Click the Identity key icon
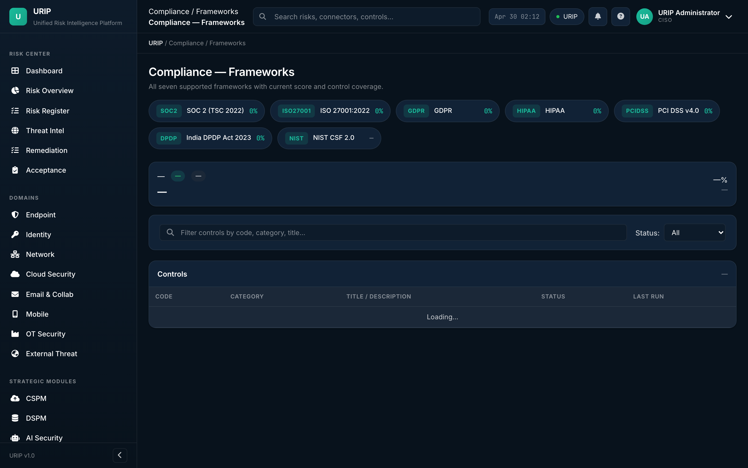This screenshot has width=748, height=468. tap(15, 235)
